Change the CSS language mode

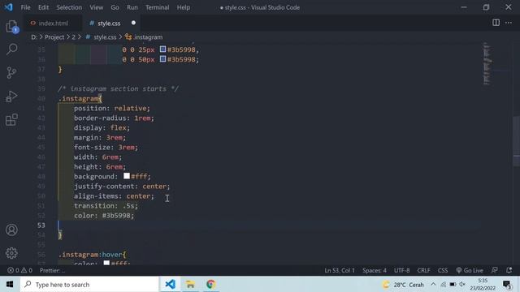[x=443, y=270]
